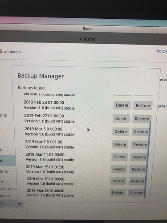Click the antipodes core name

pyautogui.click(x=13, y=52)
